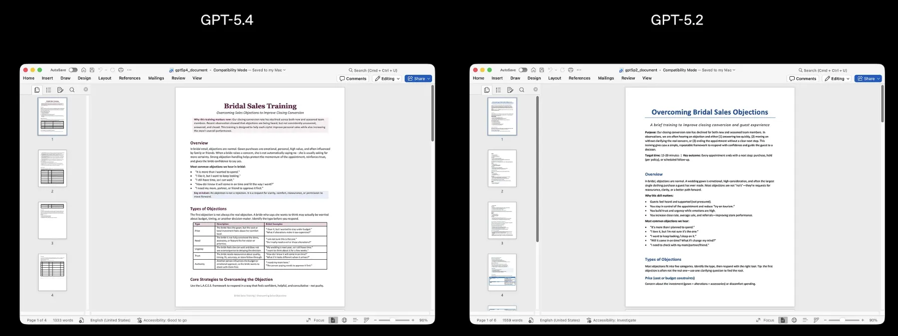Click Accessibility: Investigate in the GPT-5.2 status bar
The height and width of the screenshot is (336, 898).
611,320
